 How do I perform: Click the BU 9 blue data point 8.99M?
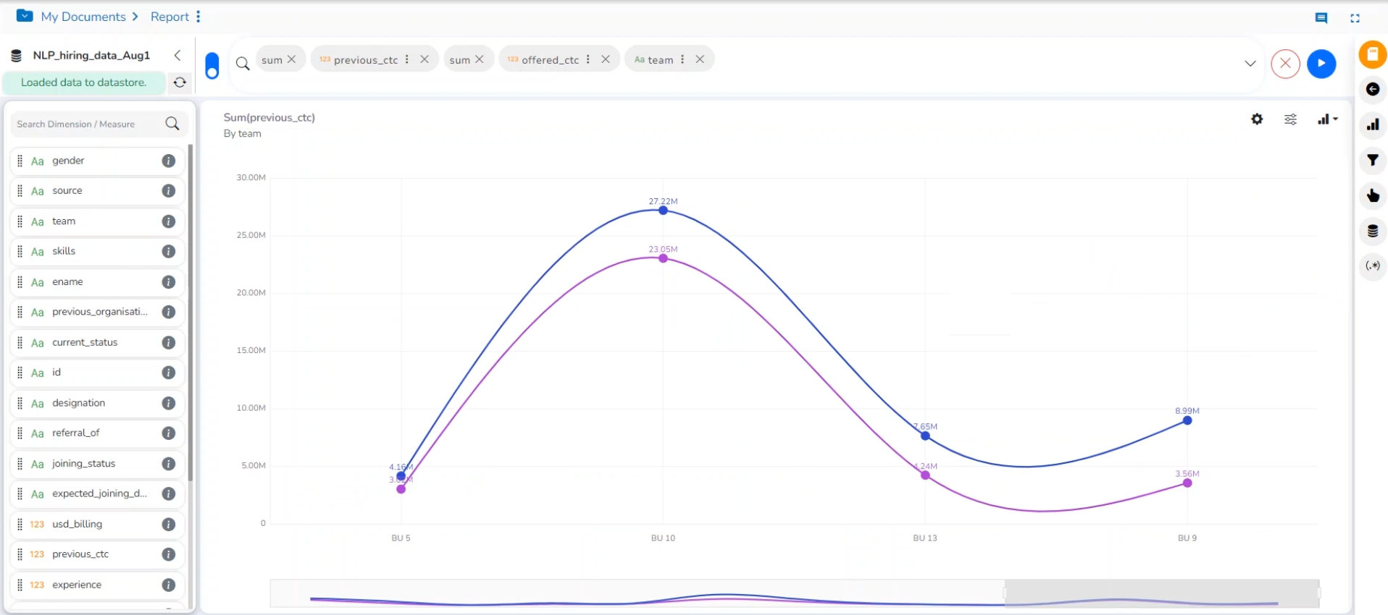[x=1187, y=420]
